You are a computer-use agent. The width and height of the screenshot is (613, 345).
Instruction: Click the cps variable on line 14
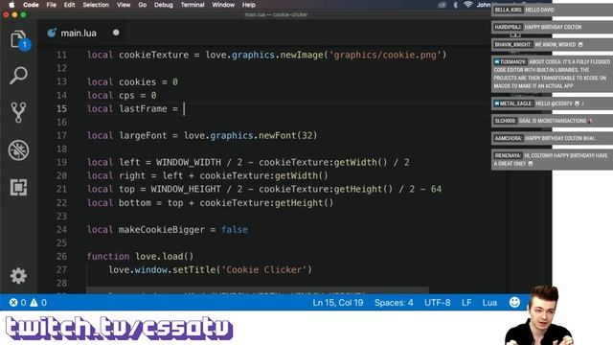(126, 95)
